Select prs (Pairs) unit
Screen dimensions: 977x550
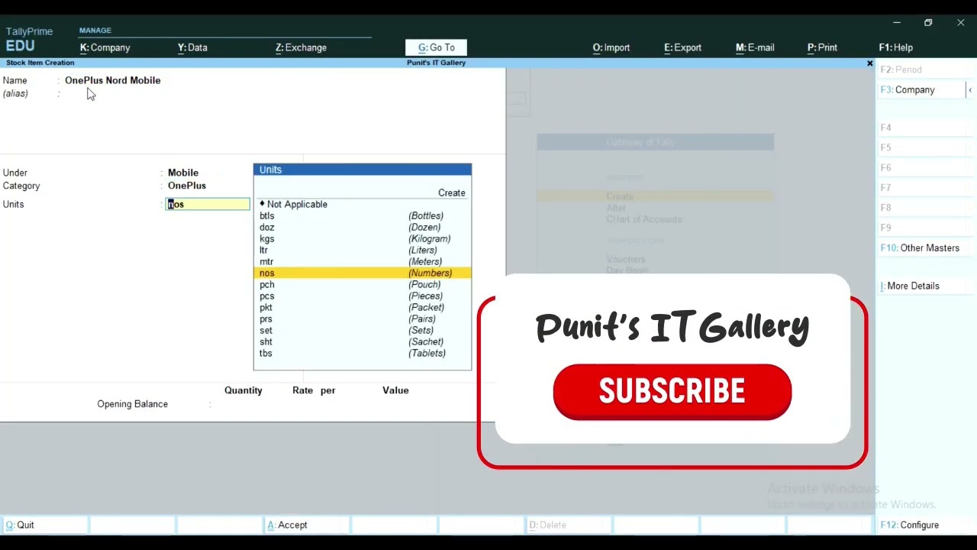tap(363, 319)
